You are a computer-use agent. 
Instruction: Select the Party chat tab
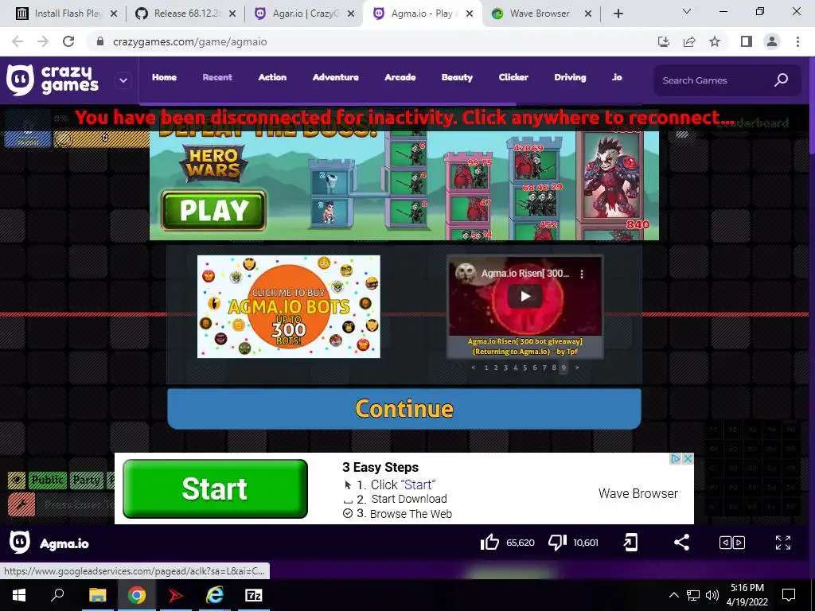coord(86,480)
